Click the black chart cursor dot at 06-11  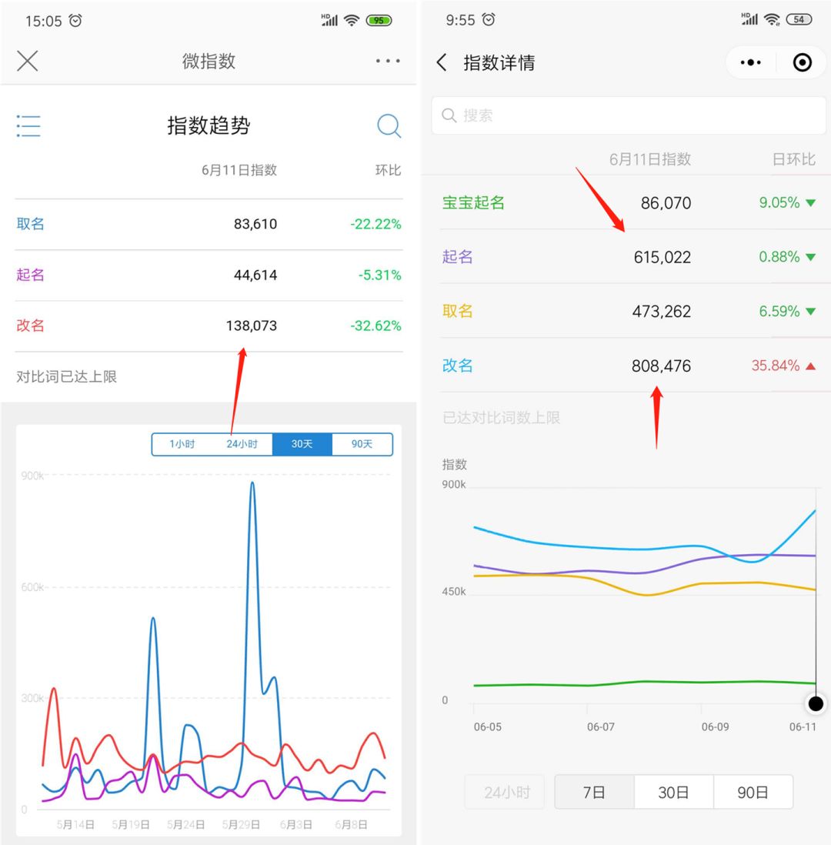816,703
